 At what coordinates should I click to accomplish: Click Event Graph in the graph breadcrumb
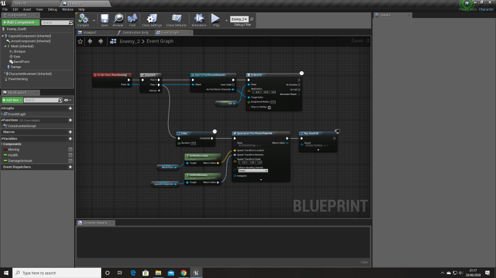160,41
